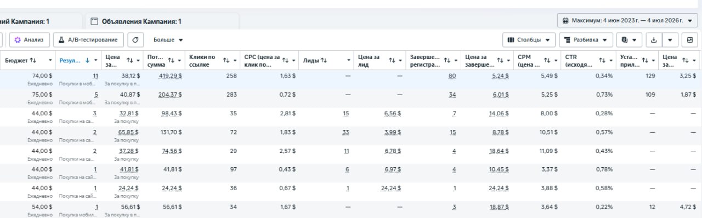
Task: Click the 38,12 $ cost per result
Action: pyautogui.click(x=131, y=76)
